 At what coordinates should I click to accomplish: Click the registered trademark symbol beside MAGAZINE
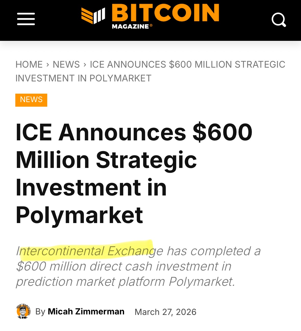(x=151, y=25)
